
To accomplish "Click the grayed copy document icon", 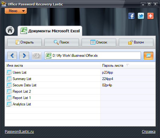I will (x=37, y=56).
